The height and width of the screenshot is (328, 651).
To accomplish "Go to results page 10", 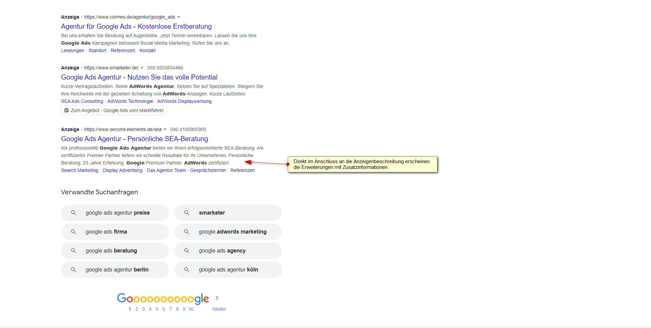I will click(x=191, y=309).
